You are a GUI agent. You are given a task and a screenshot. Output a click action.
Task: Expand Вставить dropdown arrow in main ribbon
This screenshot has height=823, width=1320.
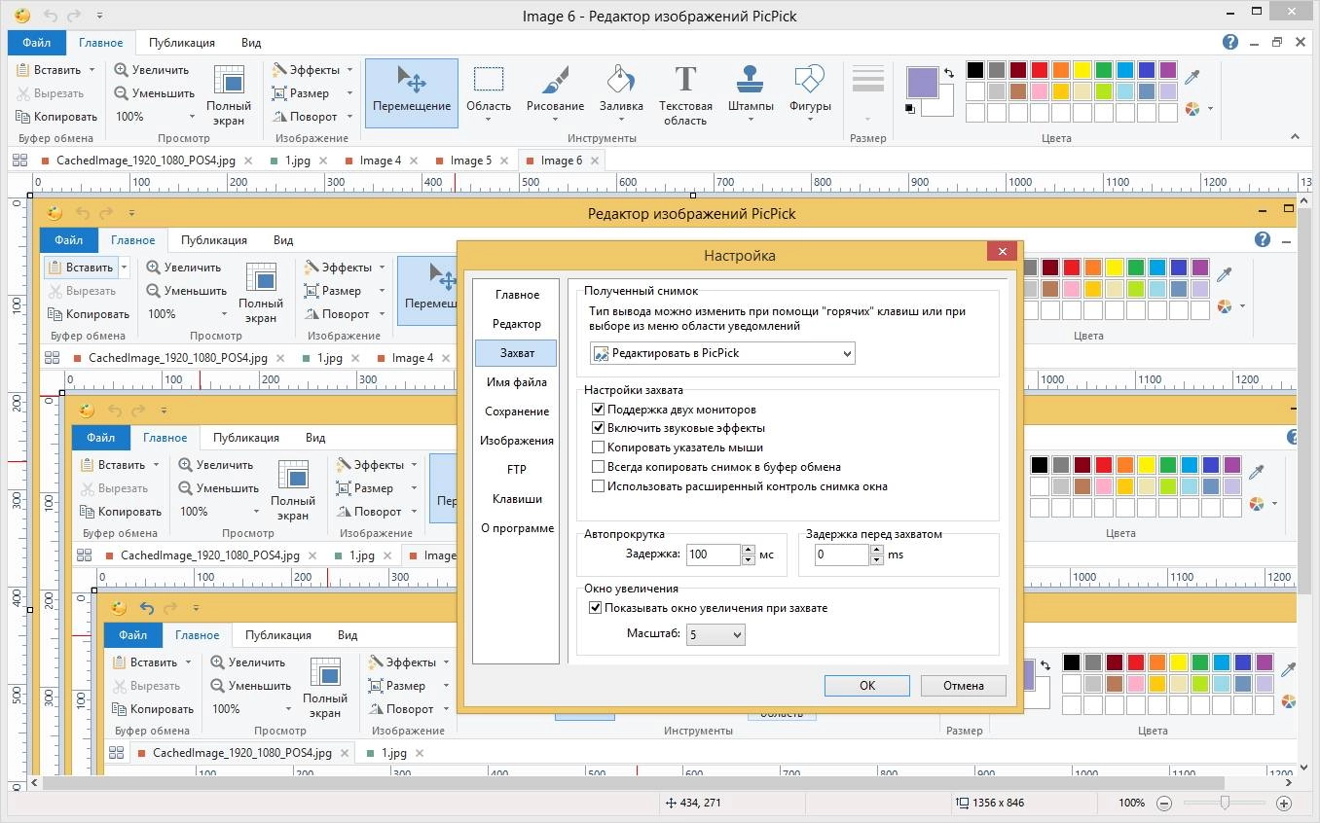[92, 70]
